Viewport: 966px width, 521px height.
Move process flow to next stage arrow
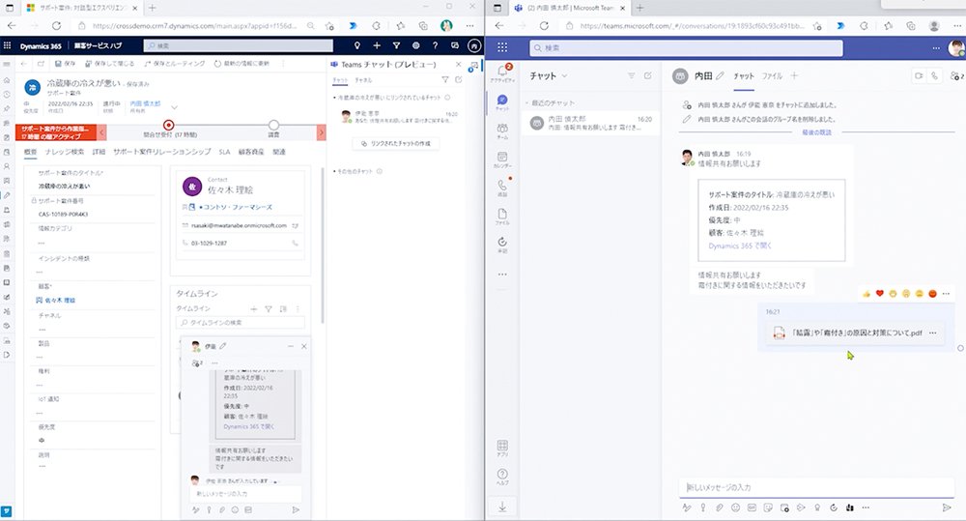pos(321,132)
